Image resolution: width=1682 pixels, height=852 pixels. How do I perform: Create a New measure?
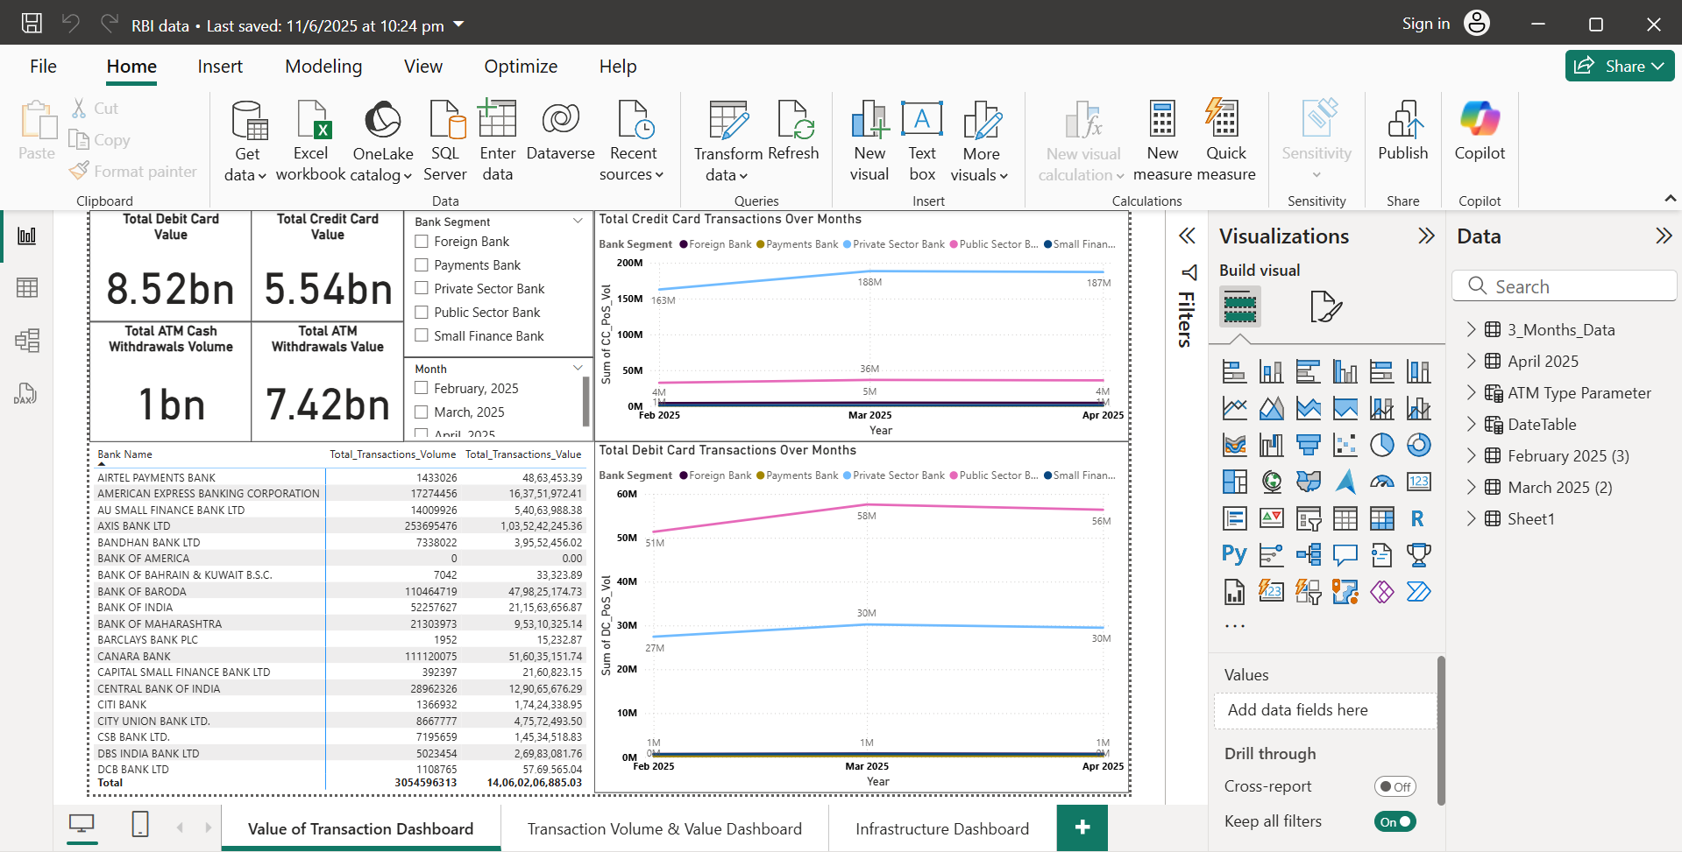pos(1162,141)
